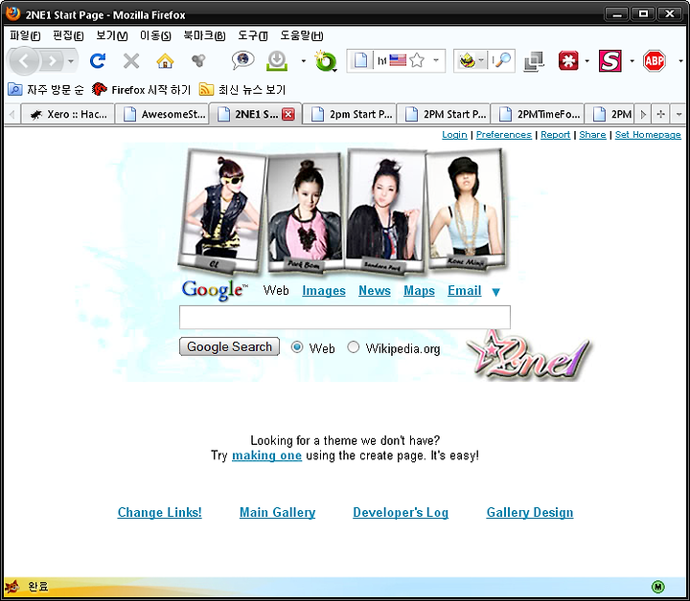Open the 파일 menu
The image size is (690, 601).
pos(25,35)
